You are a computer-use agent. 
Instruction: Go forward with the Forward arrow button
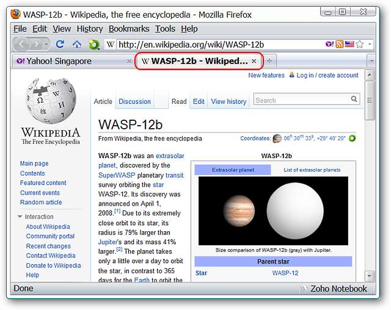coord(36,45)
